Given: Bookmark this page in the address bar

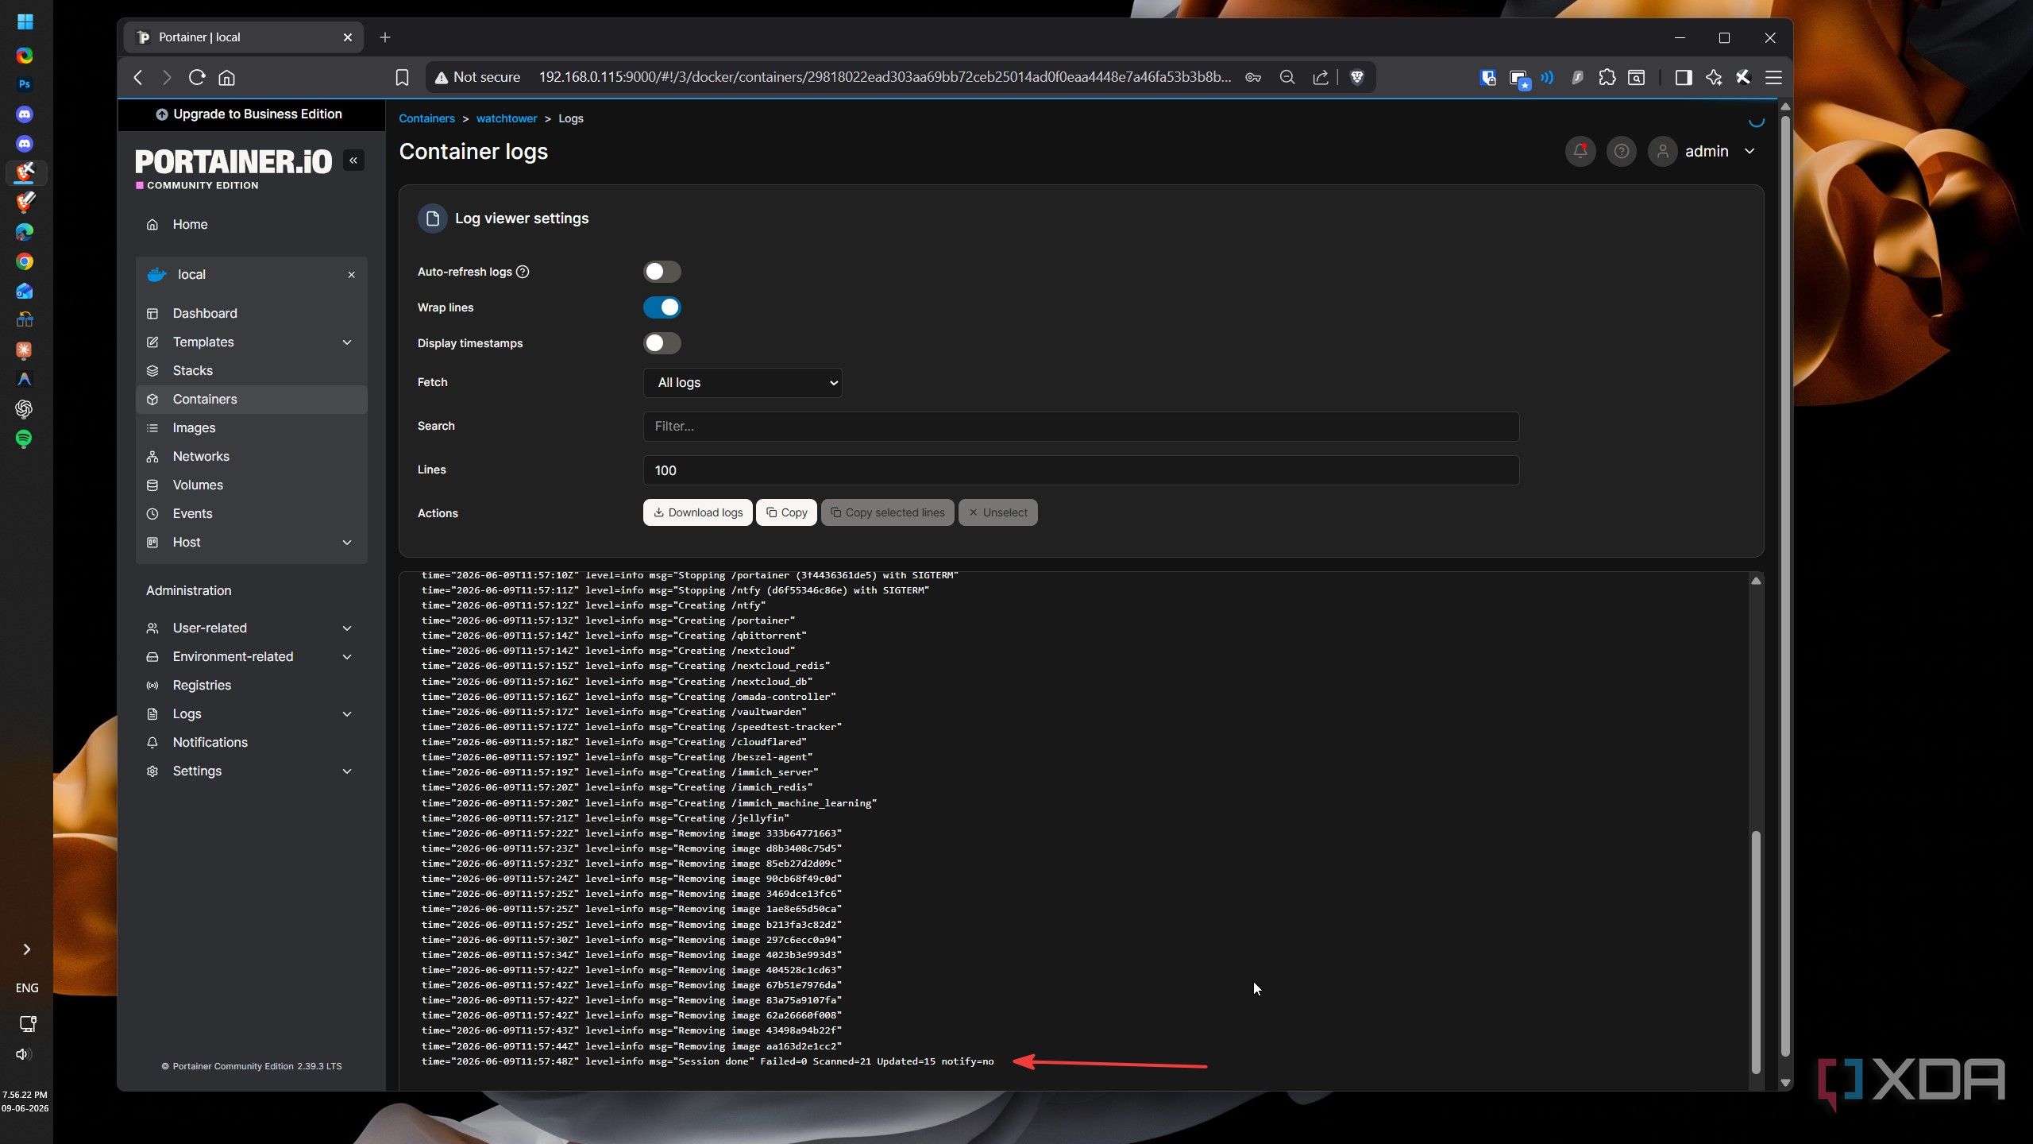Looking at the screenshot, I should click(402, 77).
